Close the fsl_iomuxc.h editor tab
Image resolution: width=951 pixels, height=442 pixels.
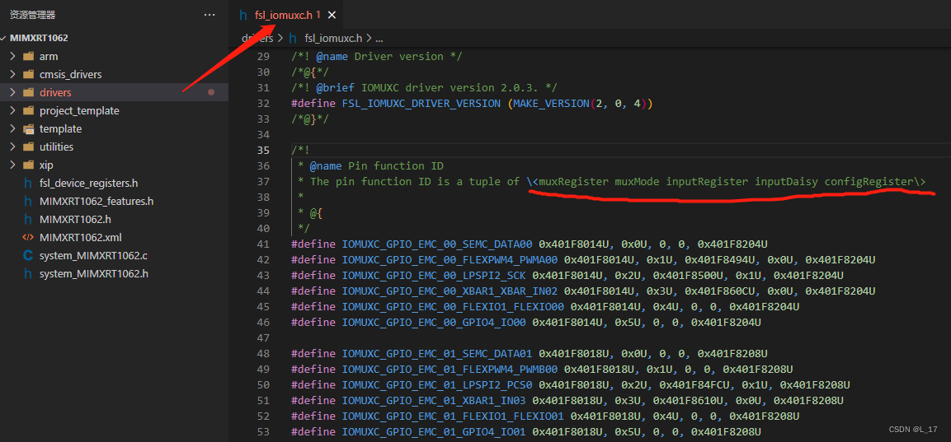coord(331,15)
